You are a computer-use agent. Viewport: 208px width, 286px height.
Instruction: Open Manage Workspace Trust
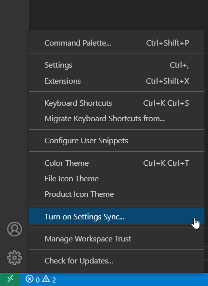click(x=117, y=239)
